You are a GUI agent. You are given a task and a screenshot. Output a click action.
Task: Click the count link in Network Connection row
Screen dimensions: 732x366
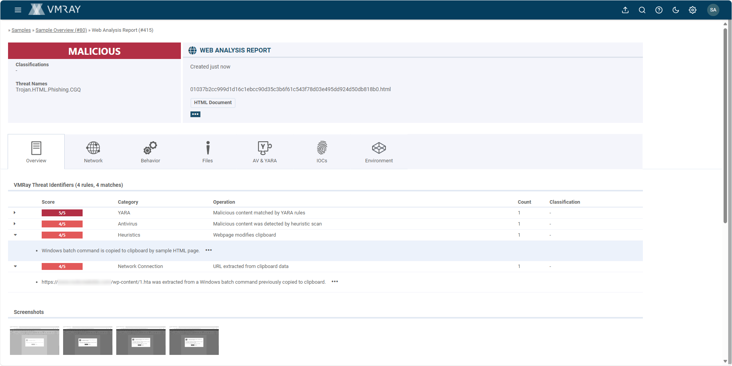coord(519,266)
